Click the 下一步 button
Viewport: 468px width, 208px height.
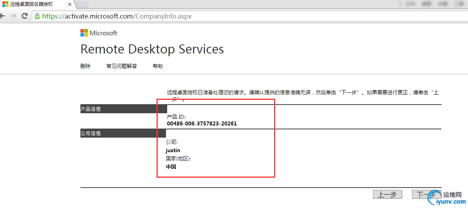426,195
